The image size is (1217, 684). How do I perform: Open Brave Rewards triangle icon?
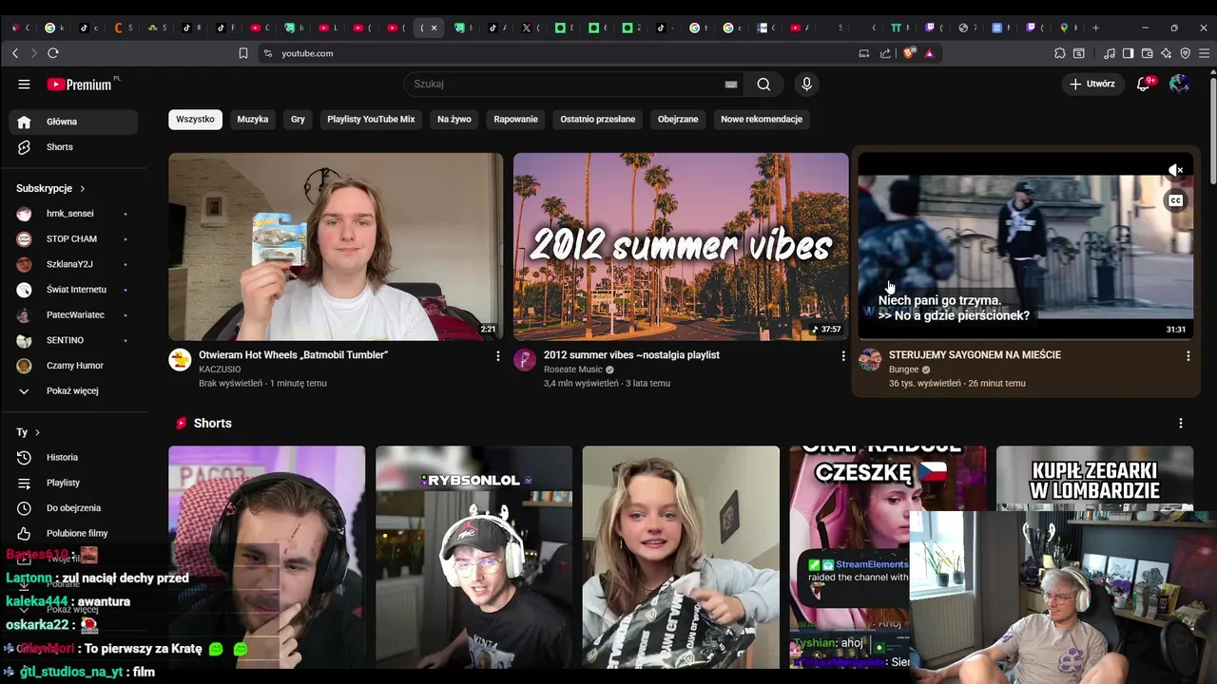[x=929, y=53]
